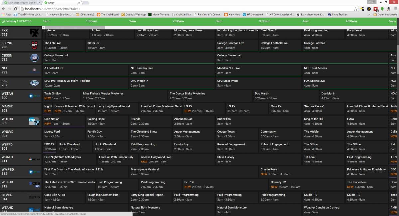
Task: Bookmark this page with the star icon
Action: 355,9
